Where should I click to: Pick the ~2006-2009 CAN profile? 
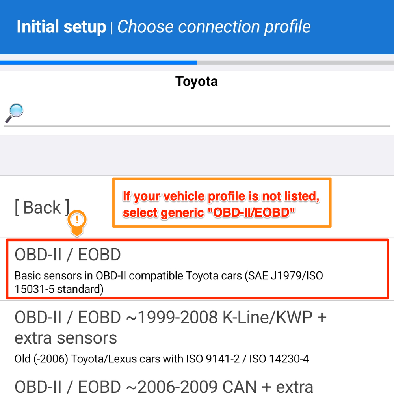[x=164, y=386]
